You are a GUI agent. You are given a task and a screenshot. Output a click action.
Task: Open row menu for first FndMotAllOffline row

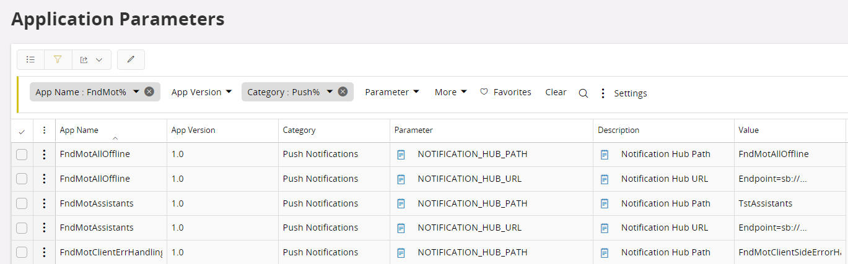coord(44,154)
